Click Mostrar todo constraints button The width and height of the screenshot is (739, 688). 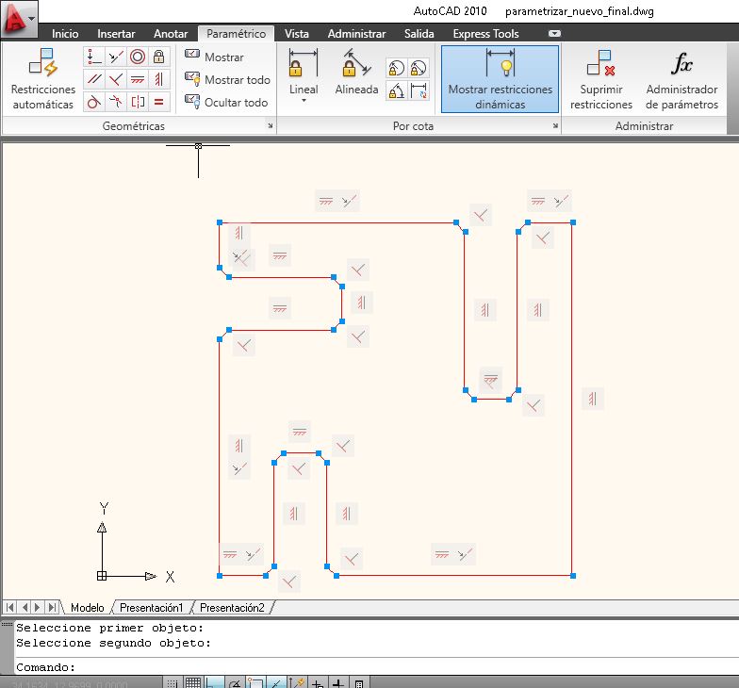click(x=228, y=79)
